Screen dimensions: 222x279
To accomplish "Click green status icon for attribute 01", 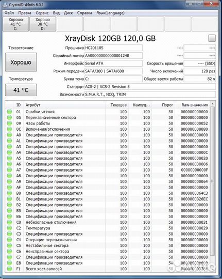I will tap(9, 112).
